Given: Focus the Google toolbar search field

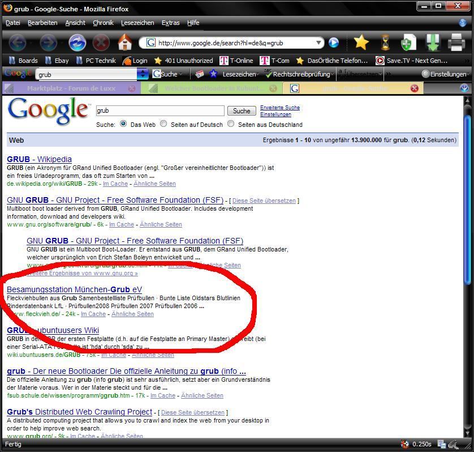Looking at the screenshot, I should click(86, 74).
